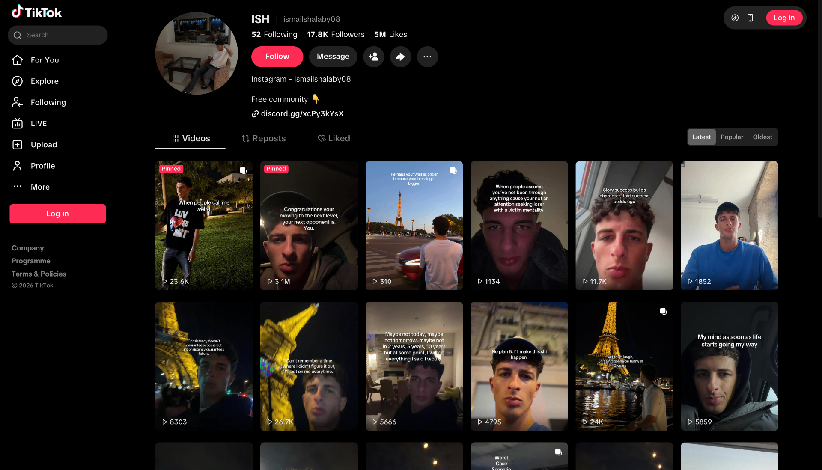Click the red Follow button
Screen dimensions: 822x470
pos(277,57)
